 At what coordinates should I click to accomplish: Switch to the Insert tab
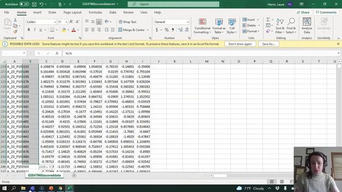click(37, 12)
